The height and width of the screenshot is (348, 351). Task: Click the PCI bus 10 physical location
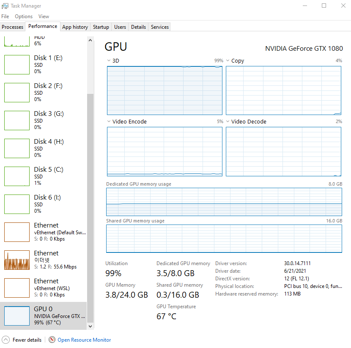pyautogui.click(x=313, y=286)
